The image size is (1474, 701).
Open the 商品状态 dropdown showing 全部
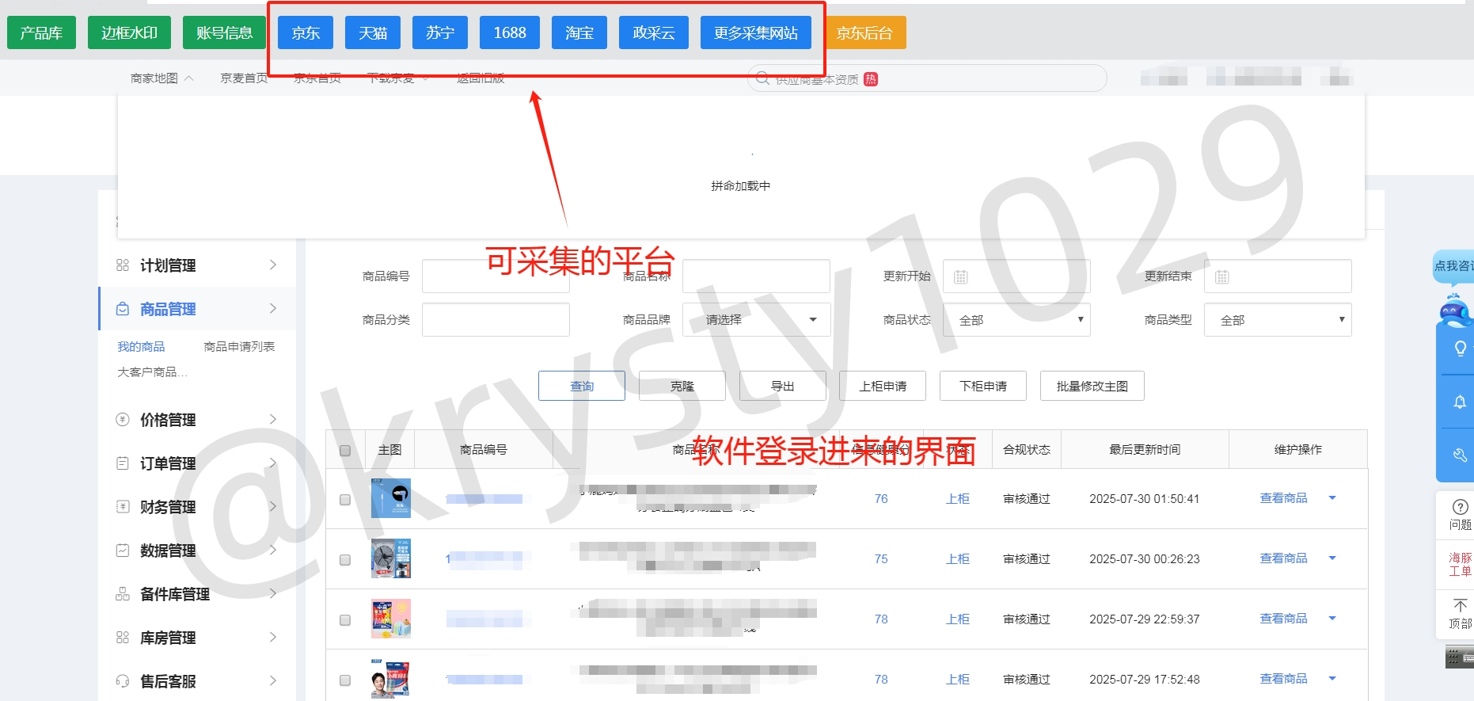pyautogui.click(x=1016, y=320)
